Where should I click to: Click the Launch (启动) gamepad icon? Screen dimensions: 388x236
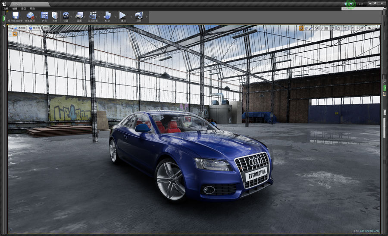pos(138,16)
